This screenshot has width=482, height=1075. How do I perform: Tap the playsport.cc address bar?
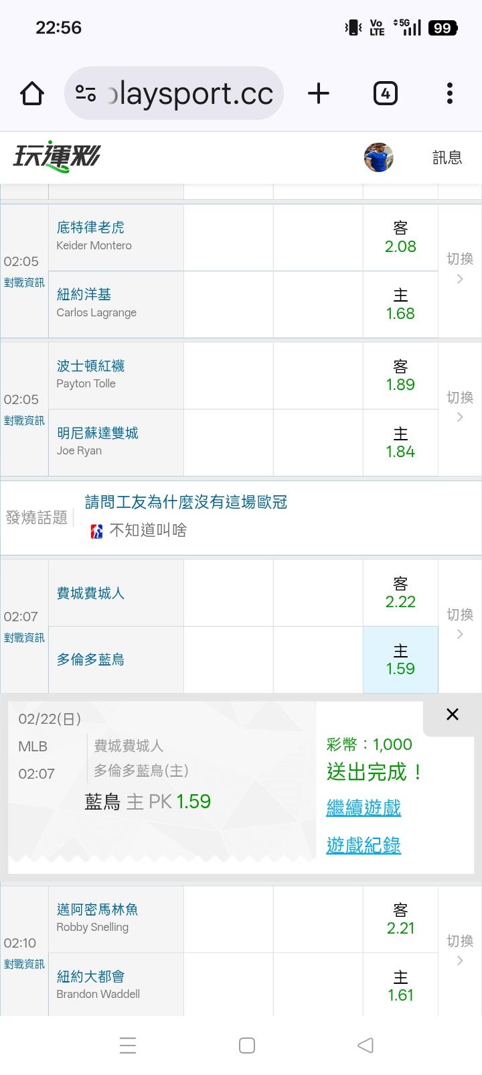[x=191, y=93]
